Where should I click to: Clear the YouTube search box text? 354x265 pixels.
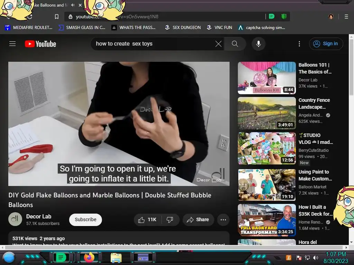click(x=218, y=44)
